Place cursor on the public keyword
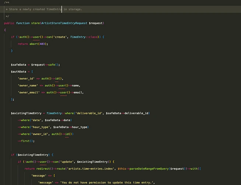 [10, 23]
